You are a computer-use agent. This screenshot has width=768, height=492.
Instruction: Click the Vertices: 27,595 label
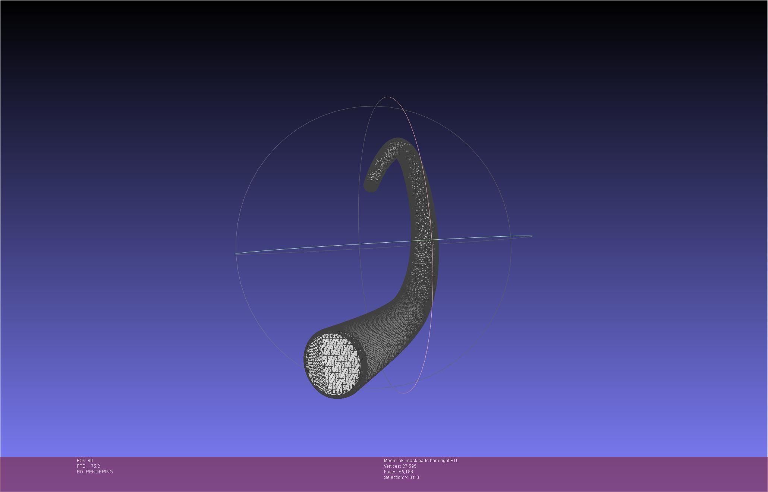tap(400, 466)
